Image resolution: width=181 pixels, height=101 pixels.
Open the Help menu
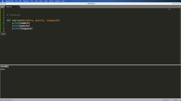[63, 1]
